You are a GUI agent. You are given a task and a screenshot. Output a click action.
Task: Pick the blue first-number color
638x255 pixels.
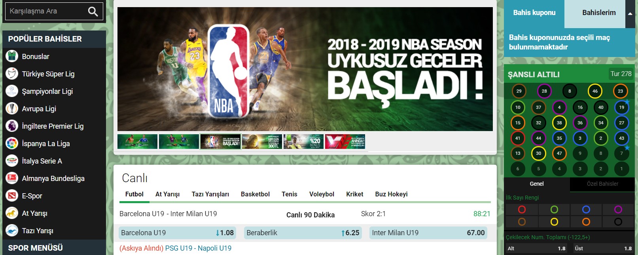586,209
